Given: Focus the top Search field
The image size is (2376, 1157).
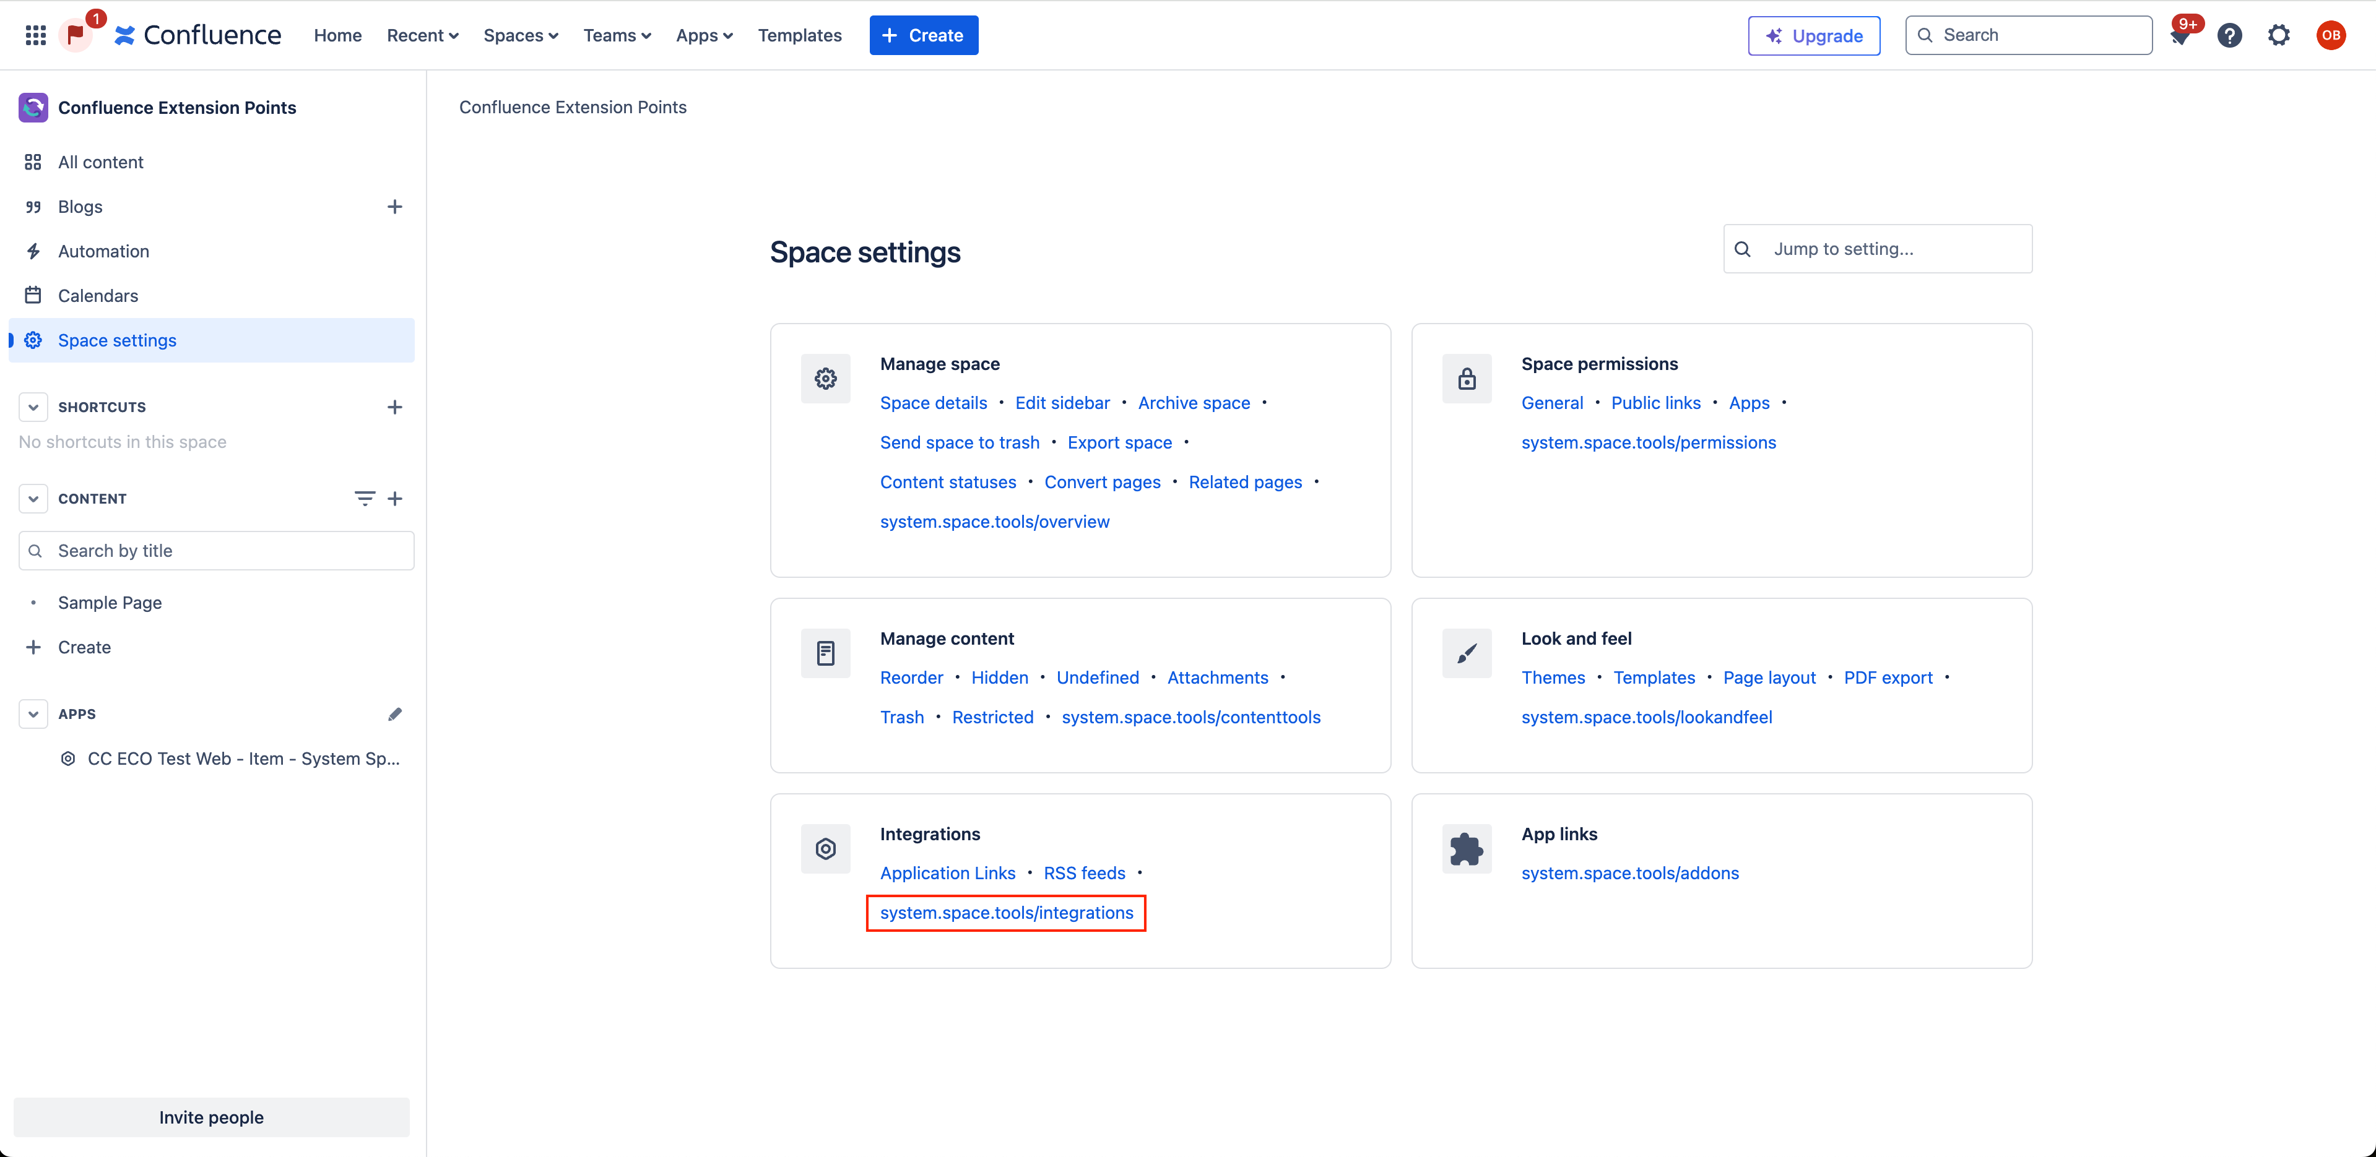Looking at the screenshot, I should tap(2029, 35).
